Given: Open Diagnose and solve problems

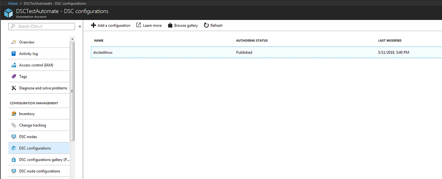Looking at the screenshot, I should [39, 88].
